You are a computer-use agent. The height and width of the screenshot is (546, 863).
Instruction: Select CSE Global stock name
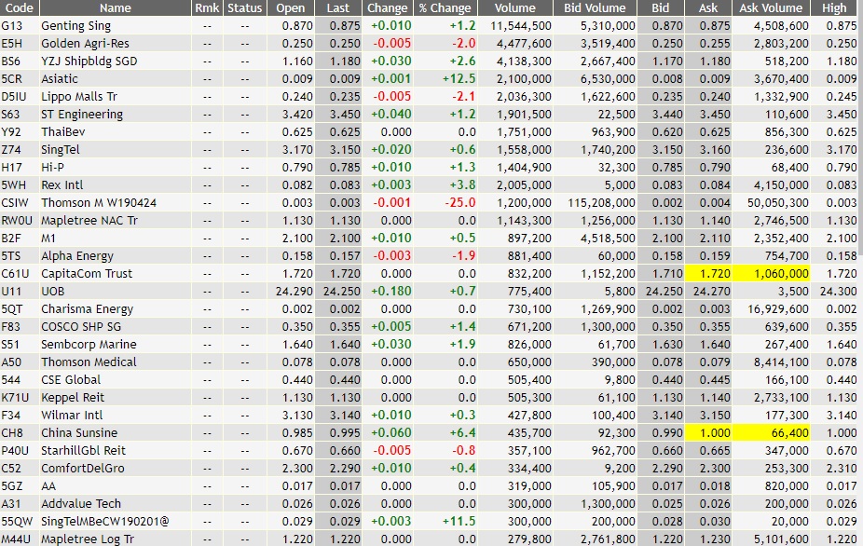(x=71, y=380)
